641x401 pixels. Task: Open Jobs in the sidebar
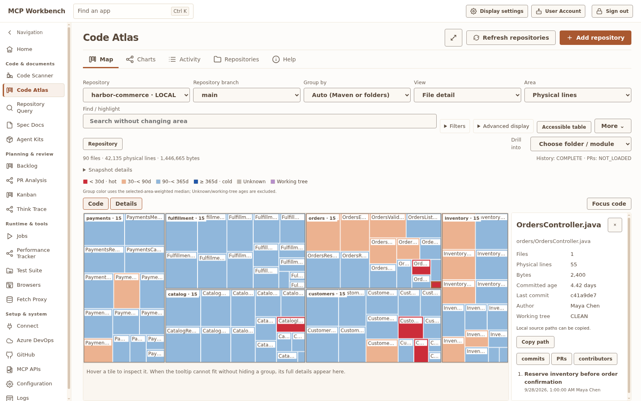34,236
